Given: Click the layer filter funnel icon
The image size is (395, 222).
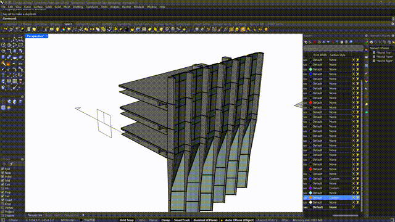Looking at the screenshot, I should click(338, 42).
